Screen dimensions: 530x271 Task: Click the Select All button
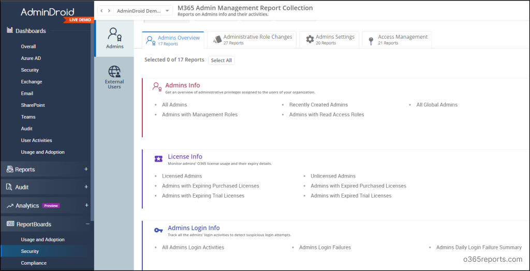tap(222, 60)
